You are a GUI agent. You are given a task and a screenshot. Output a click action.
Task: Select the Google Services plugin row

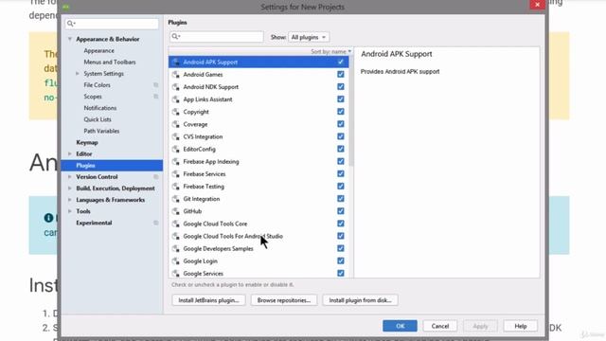[x=258, y=273]
